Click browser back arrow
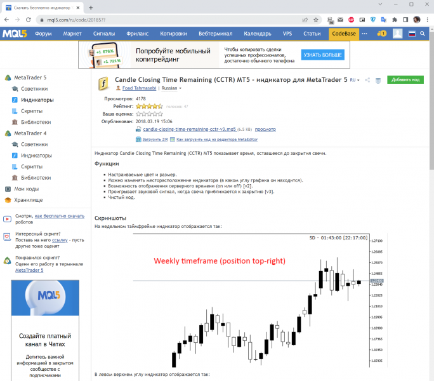The height and width of the screenshot is (381, 434). coord(6,20)
